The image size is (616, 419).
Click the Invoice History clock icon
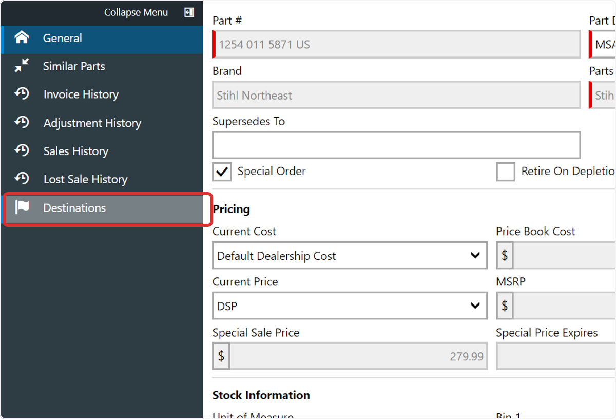(x=22, y=94)
